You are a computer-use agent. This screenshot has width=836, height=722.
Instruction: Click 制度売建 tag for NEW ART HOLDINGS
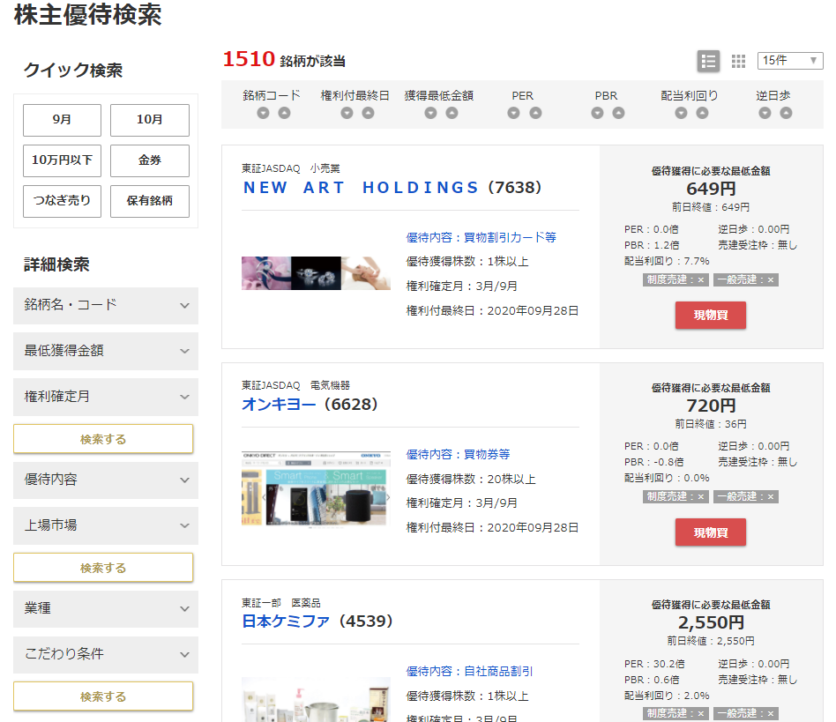pyautogui.click(x=676, y=279)
